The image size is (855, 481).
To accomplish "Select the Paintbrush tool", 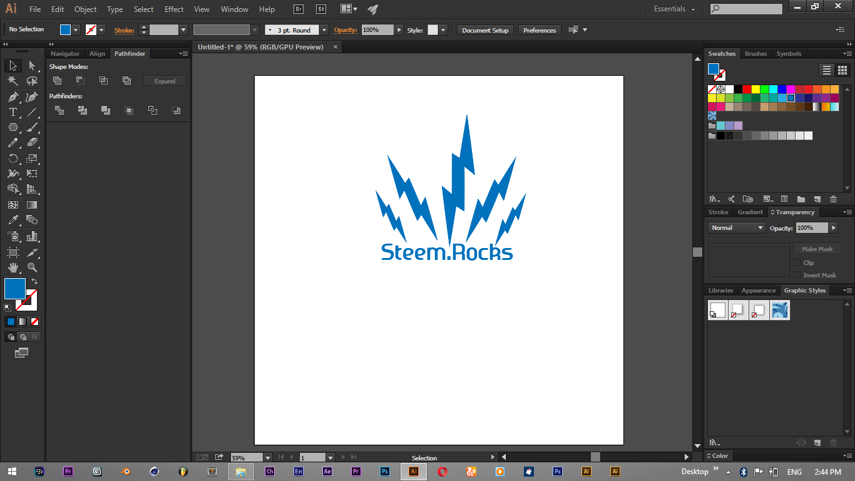I will (x=32, y=127).
